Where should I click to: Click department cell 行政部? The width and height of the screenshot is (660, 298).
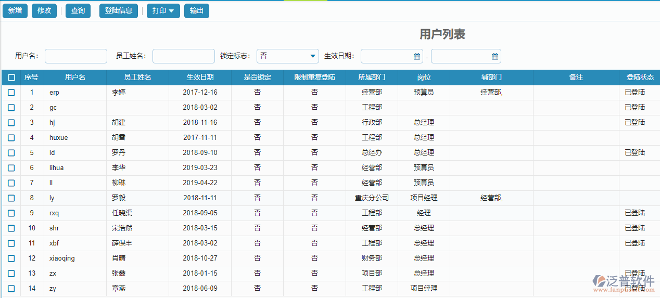(372, 123)
